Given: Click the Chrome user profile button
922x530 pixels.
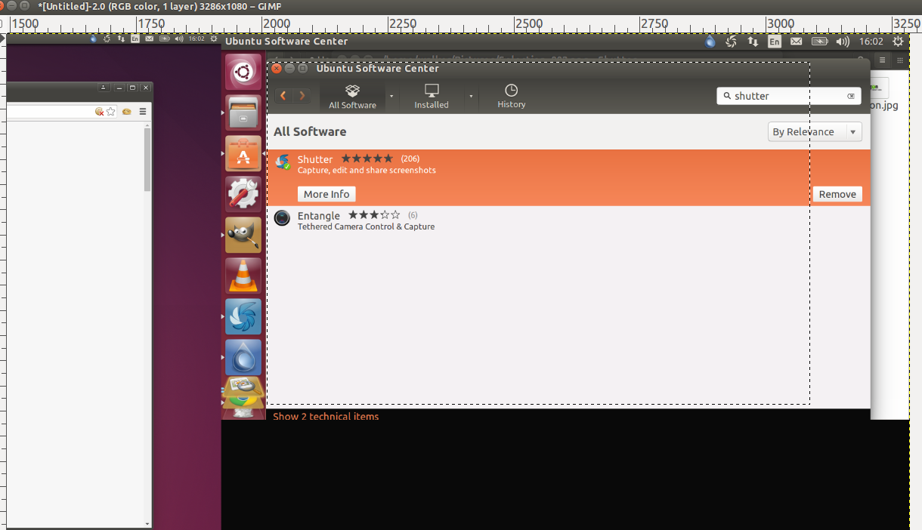Looking at the screenshot, I should (x=104, y=88).
